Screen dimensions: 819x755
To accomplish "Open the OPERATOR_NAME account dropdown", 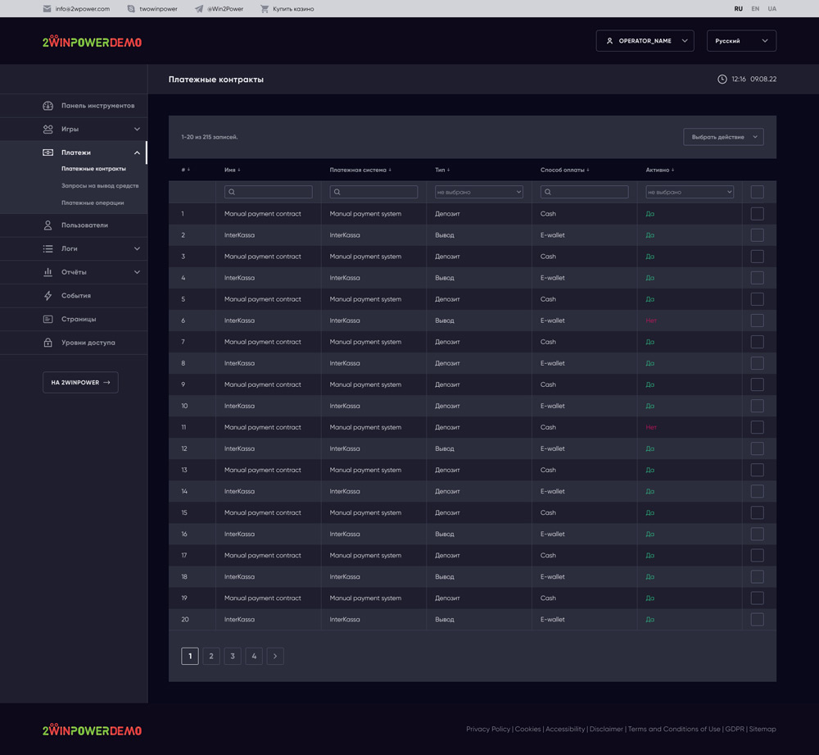I will [x=645, y=41].
